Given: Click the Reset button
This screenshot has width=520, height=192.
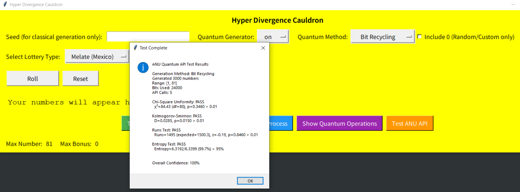Looking at the screenshot, I should coord(81,79).
